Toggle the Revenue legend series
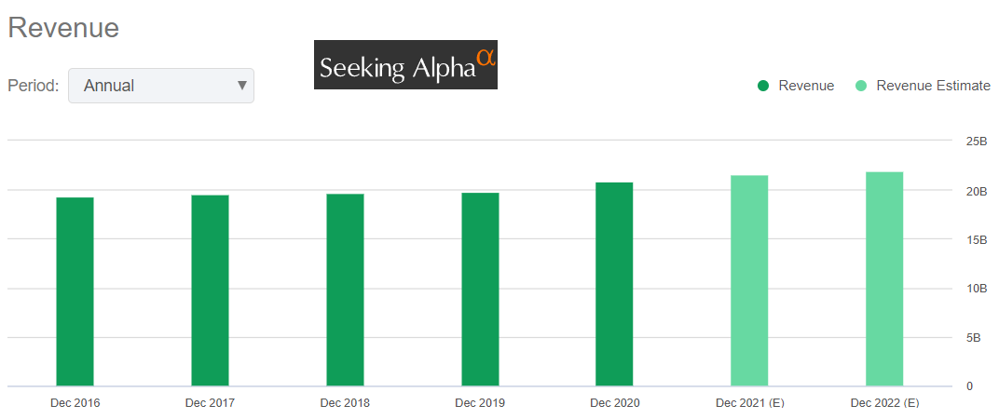This screenshot has height=419, width=999. pyautogui.click(x=806, y=86)
